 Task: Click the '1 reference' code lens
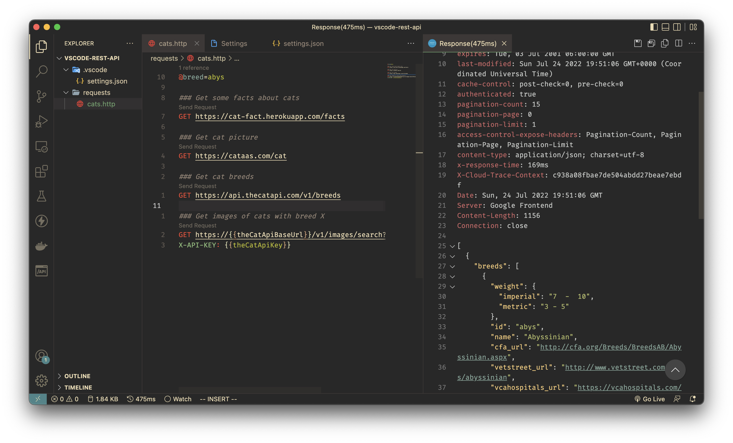(x=194, y=68)
